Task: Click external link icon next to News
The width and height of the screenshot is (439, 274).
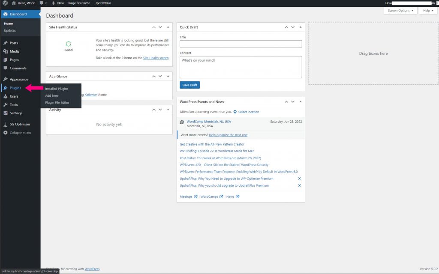Action: pos(238,197)
